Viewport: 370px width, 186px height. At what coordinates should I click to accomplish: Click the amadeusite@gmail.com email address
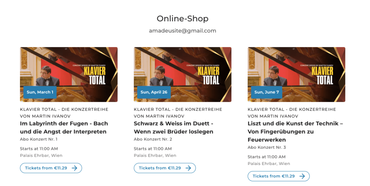182,31
